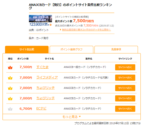Click サイトへ行く button in the ライフメディア row
The height and width of the screenshot is (126, 143).
pyautogui.click(x=125, y=78)
